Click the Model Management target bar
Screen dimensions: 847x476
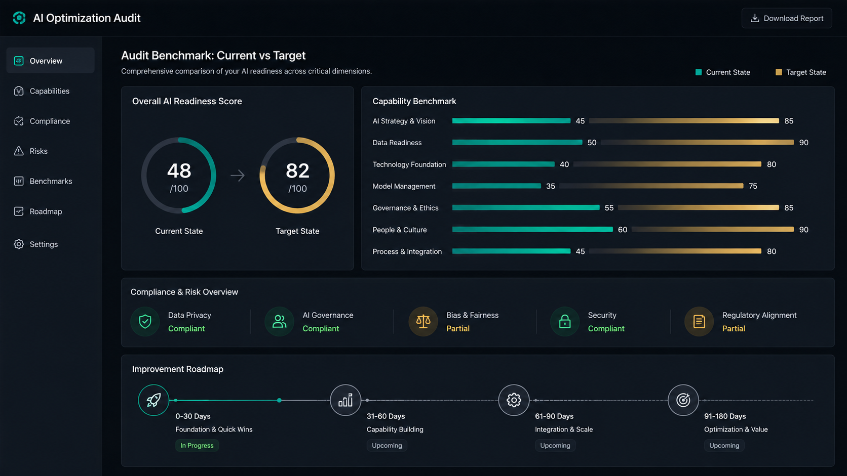(651, 186)
